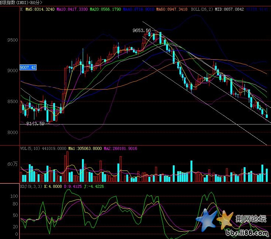This screenshot has width=271, height=239.
Task: Click the K:4.8008 value
Action: [x=53, y=186]
